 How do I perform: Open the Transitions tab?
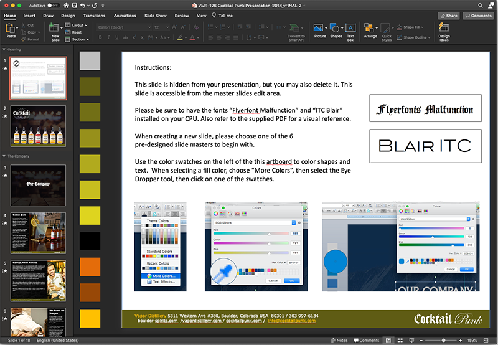(94, 16)
